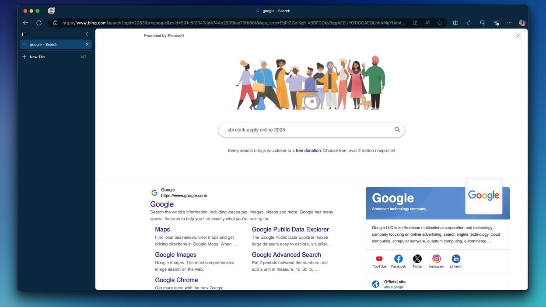Click the Read Aloud icon in address bar

[427, 23]
